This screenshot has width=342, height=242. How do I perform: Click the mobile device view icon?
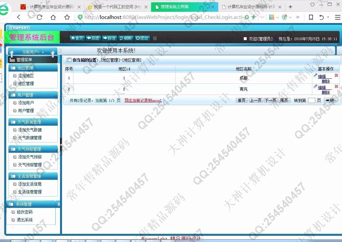311,17
